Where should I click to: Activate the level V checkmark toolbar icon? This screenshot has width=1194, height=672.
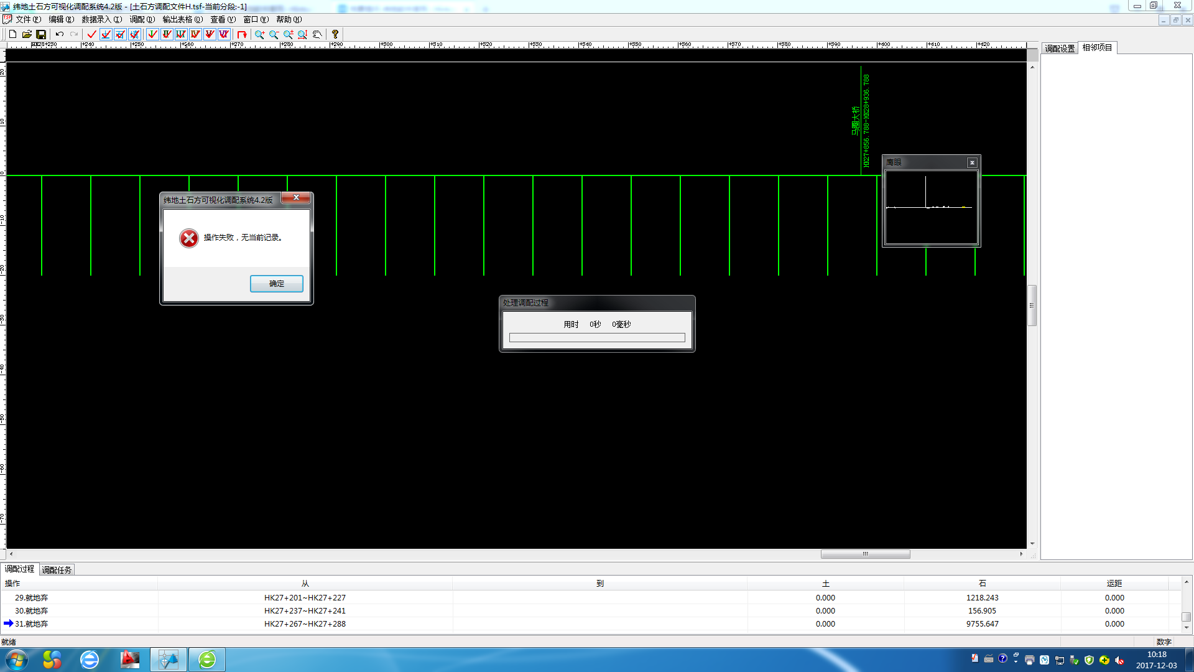tap(210, 34)
